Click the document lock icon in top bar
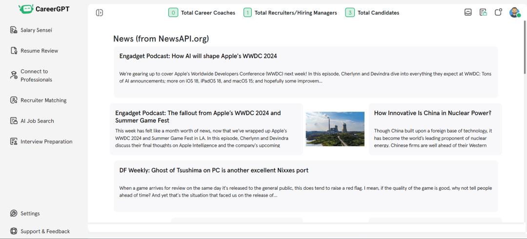The height and width of the screenshot is (239, 527). [x=483, y=12]
